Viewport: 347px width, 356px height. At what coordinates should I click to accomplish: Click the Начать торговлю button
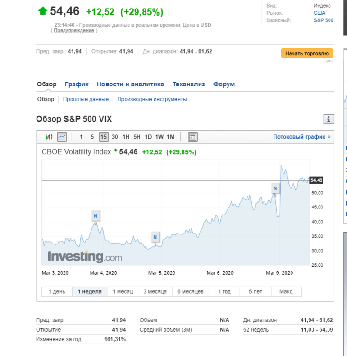[x=307, y=53]
